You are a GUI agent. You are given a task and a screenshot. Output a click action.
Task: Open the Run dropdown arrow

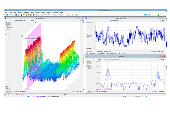click(x=165, y=15)
